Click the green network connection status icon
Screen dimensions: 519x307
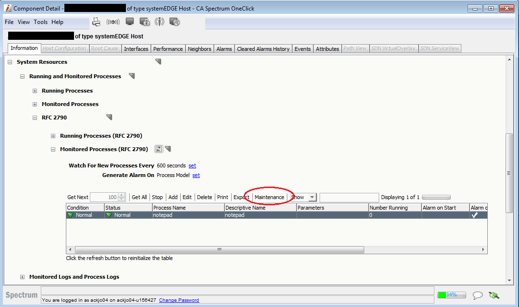[x=494, y=295]
